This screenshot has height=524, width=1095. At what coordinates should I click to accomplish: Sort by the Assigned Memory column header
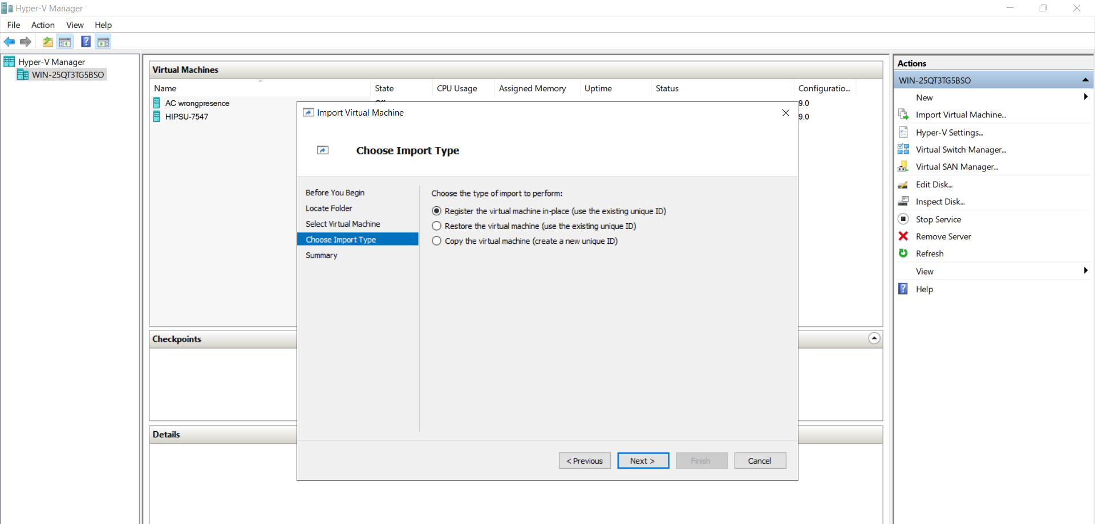pyautogui.click(x=537, y=88)
